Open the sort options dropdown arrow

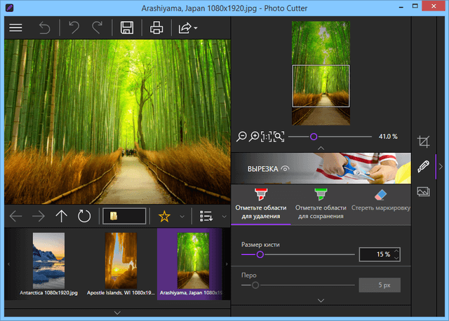224,217
